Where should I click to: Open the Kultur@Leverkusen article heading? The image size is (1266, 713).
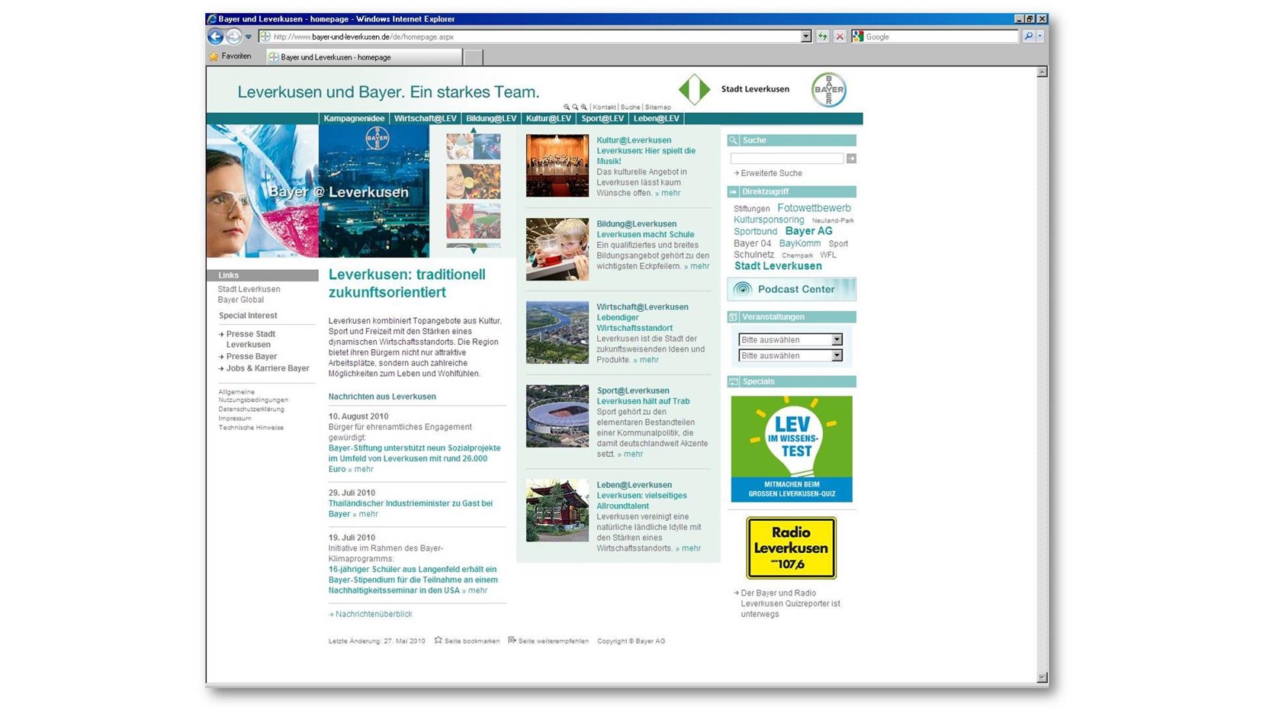point(634,140)
